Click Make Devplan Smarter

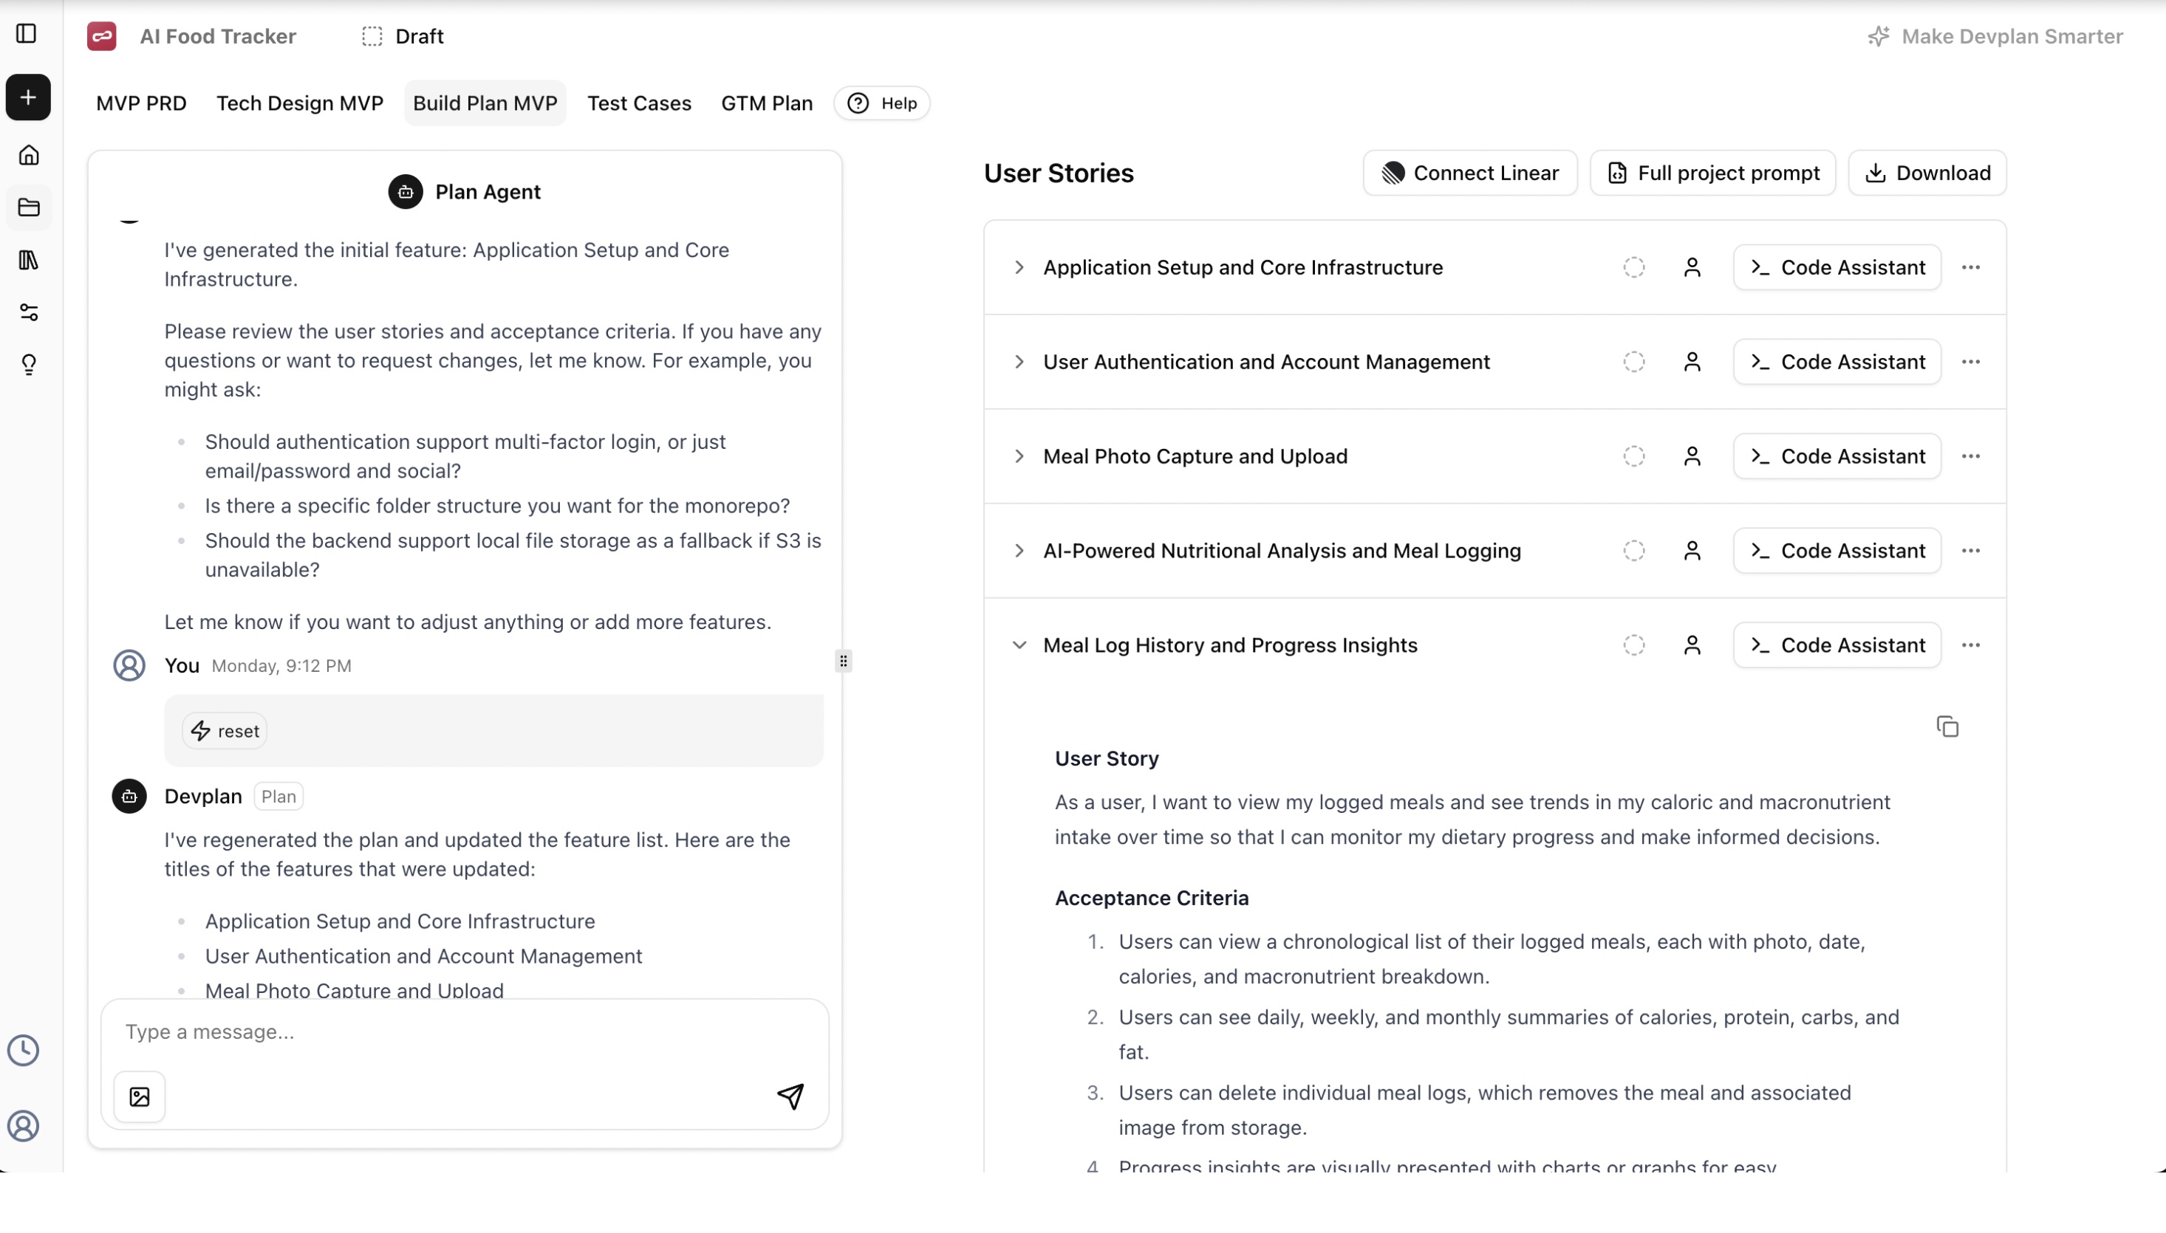click(1996, 36)
